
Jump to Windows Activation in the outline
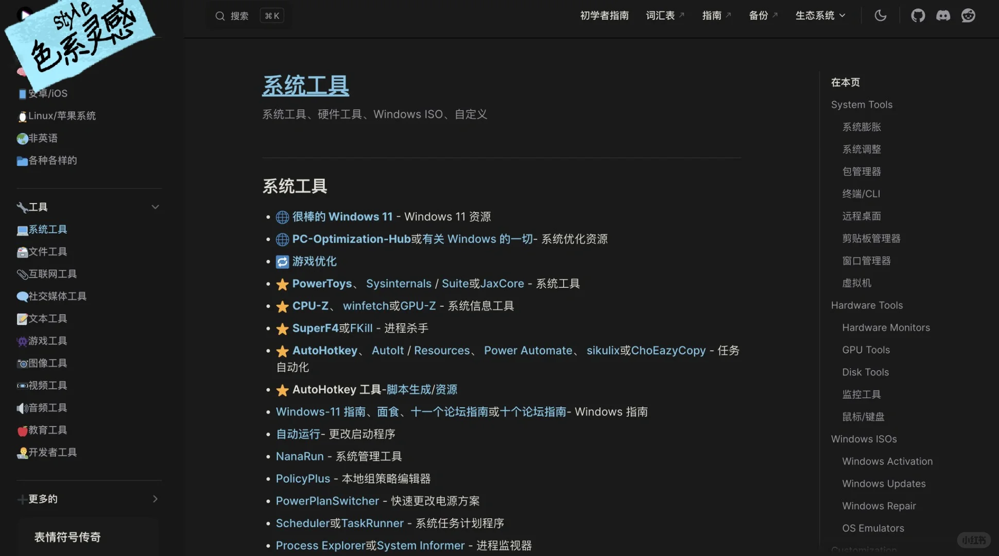887,461
